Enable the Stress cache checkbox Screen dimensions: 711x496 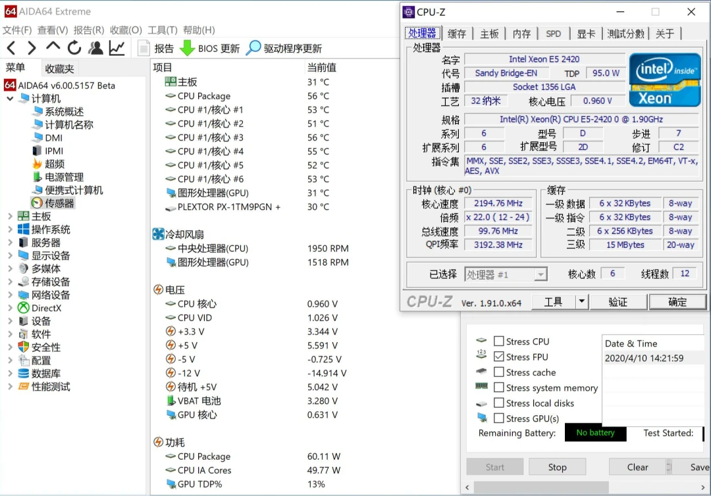pos(499,372)
